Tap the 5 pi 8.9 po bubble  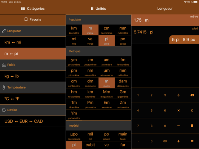click(184, 40)
